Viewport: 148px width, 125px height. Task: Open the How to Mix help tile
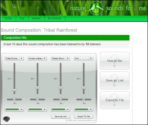tap(115, 61)
